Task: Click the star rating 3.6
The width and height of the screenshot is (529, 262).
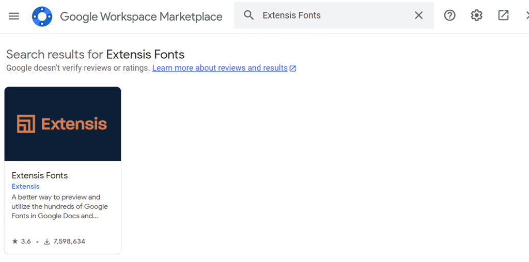Action: [21, 241]
